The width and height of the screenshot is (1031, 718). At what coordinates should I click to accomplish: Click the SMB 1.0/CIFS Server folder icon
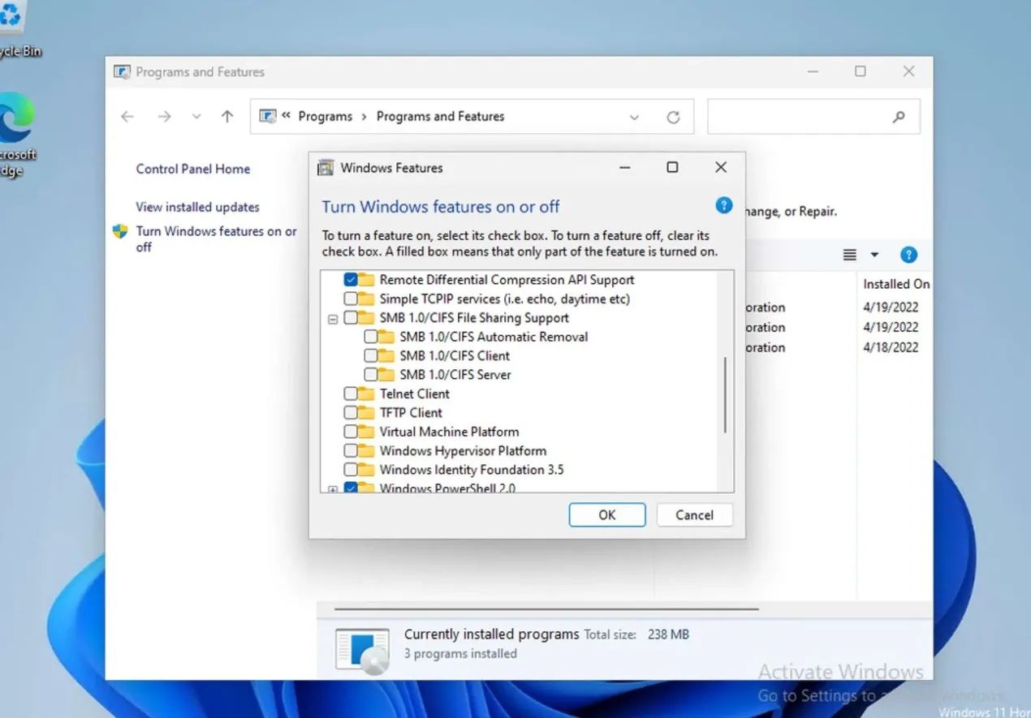point(386,375)
